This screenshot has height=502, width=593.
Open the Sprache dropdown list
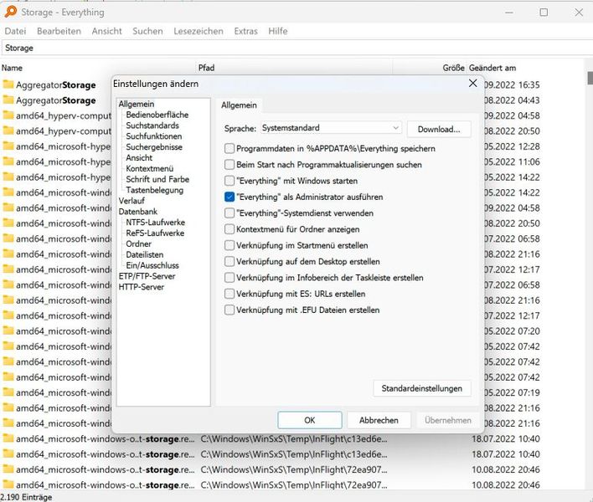click(331, 129)
